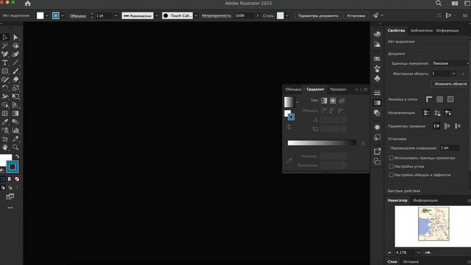471x265 pixels.
Task: Click the Параметры документа button
Action: tap(318, 15)
